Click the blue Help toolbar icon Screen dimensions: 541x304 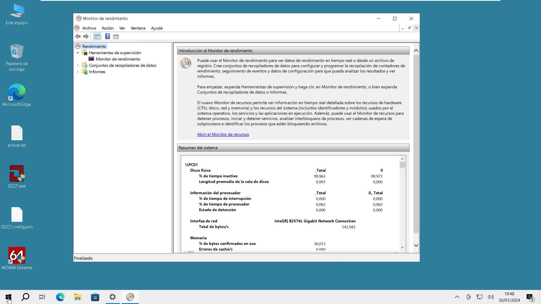coord(107,36)
